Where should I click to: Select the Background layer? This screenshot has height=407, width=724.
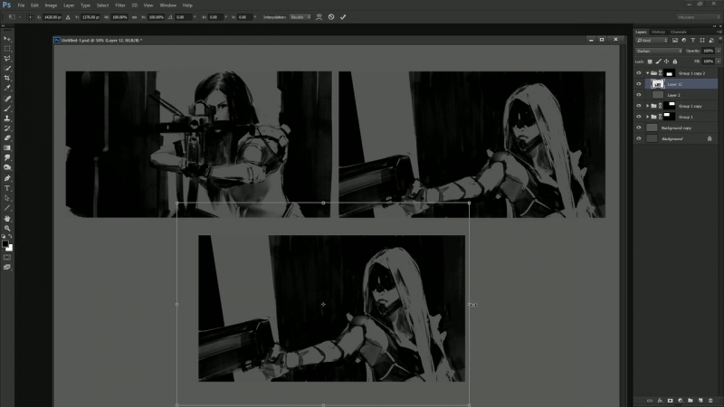(672, 139)
